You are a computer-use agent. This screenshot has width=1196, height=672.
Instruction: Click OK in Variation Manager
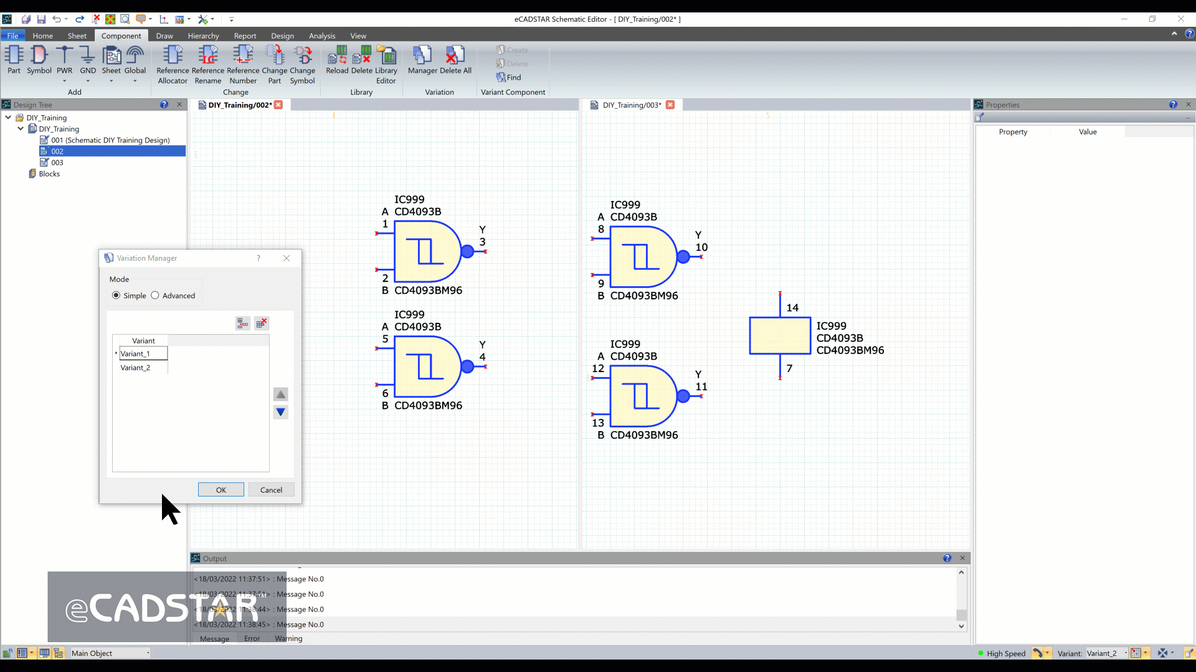click(x=221, y=490)
